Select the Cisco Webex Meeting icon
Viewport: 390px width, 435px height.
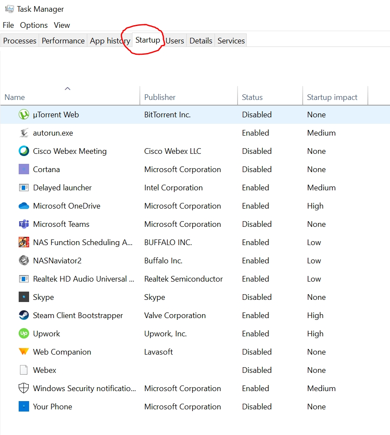[23, 151]
